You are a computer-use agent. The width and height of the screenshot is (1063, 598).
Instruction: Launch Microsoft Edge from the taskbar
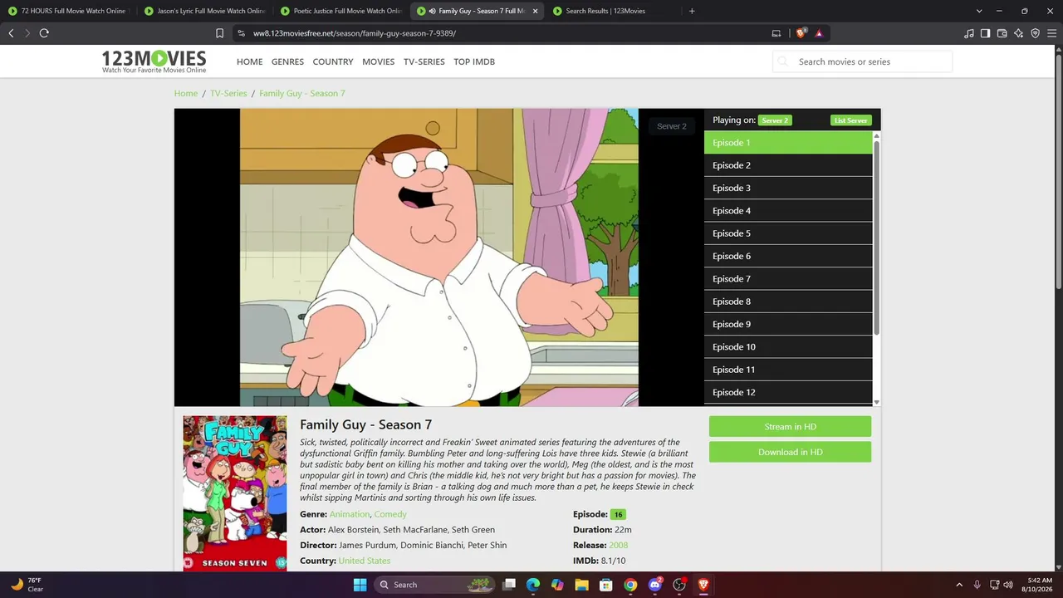pyautogui.click(x=533, y=585)
